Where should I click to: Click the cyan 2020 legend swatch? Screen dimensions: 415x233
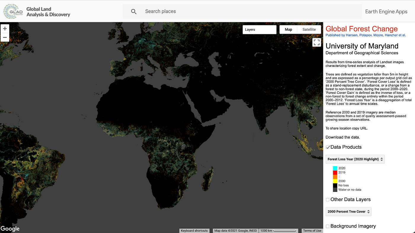coord(335,168)
